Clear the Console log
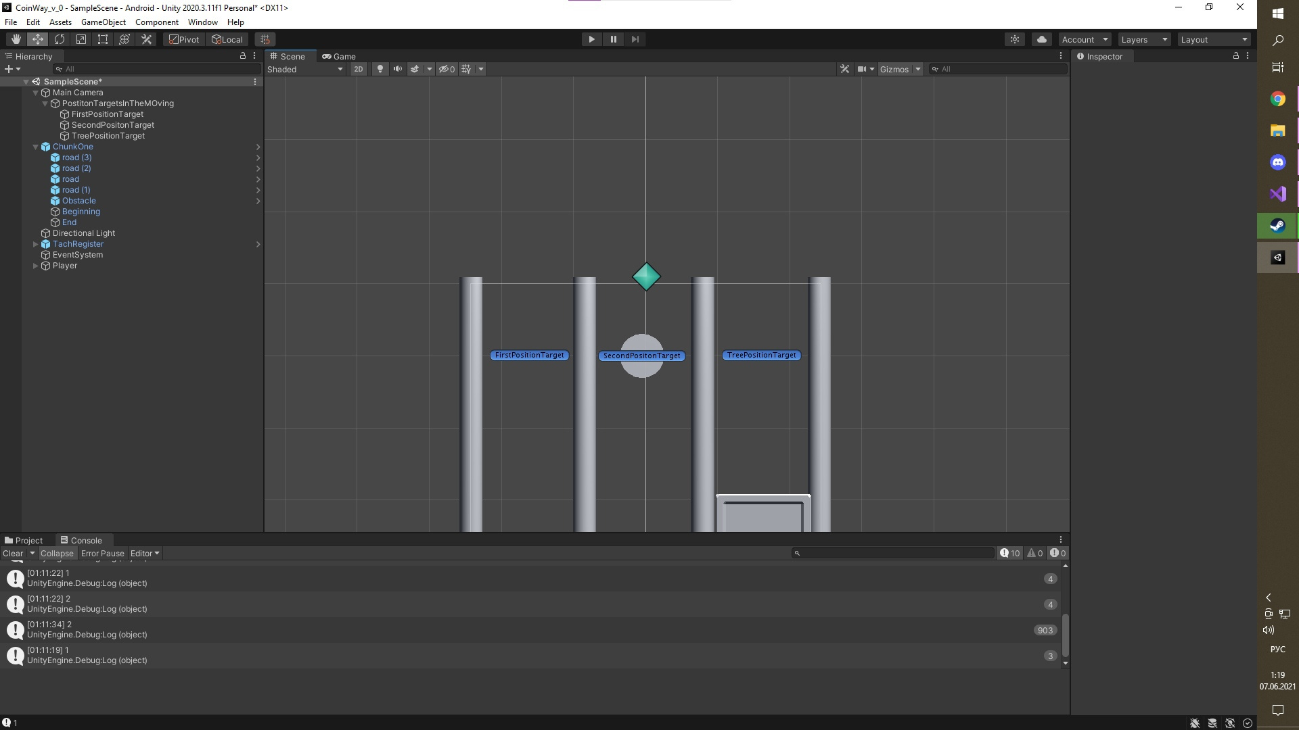1299x730 pixels. [x=13, y=553]
